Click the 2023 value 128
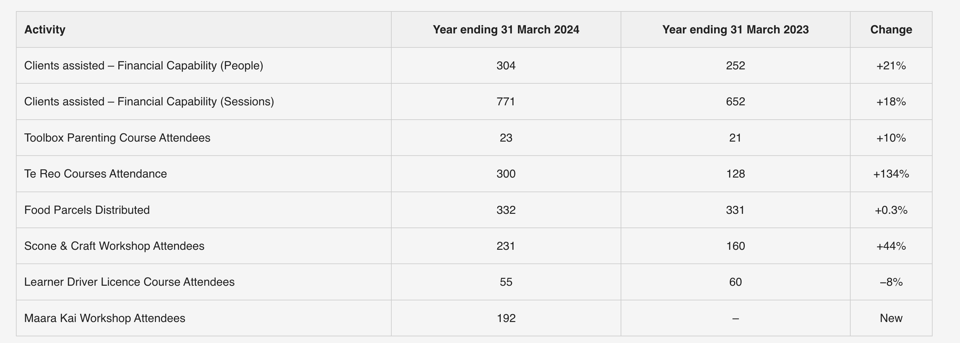Screen dimensions: 960x343 click(735, 174)
